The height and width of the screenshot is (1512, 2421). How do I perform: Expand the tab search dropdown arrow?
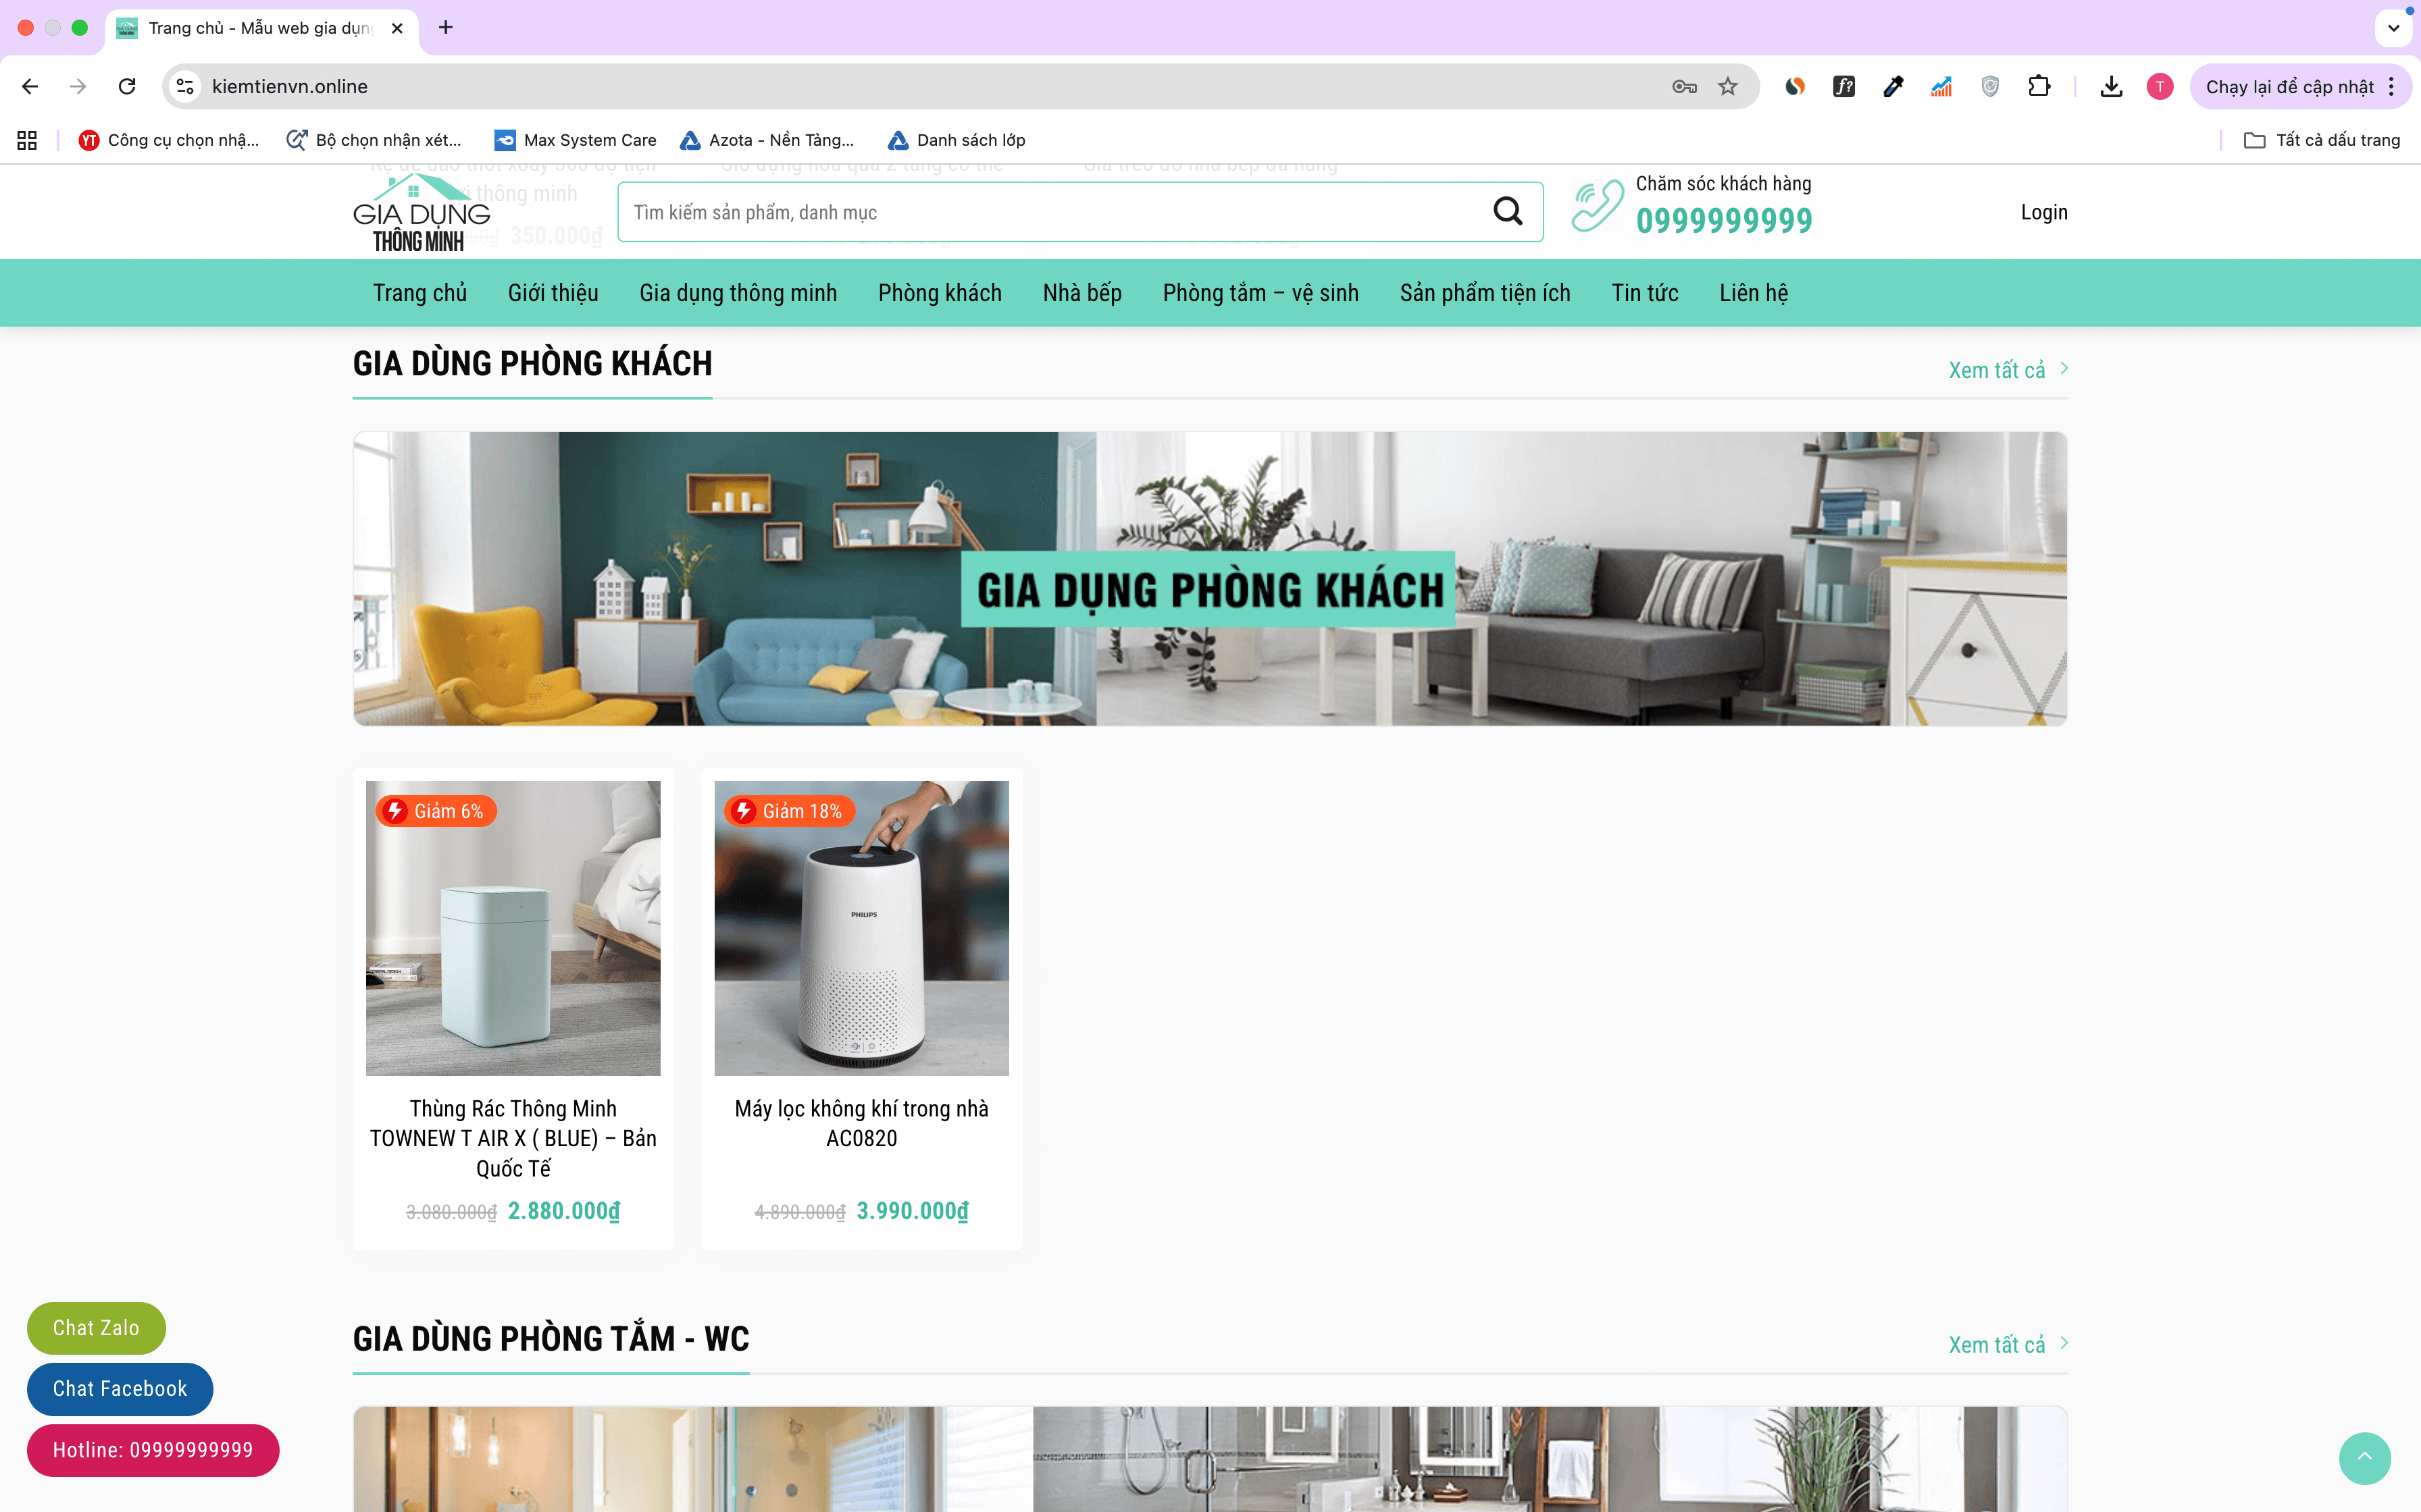pos(2393,28)
